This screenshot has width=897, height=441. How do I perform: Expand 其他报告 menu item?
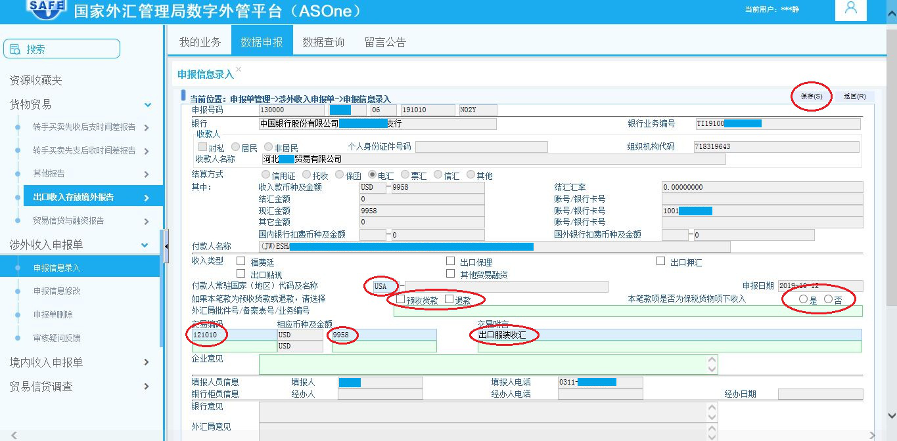[146, 174]
